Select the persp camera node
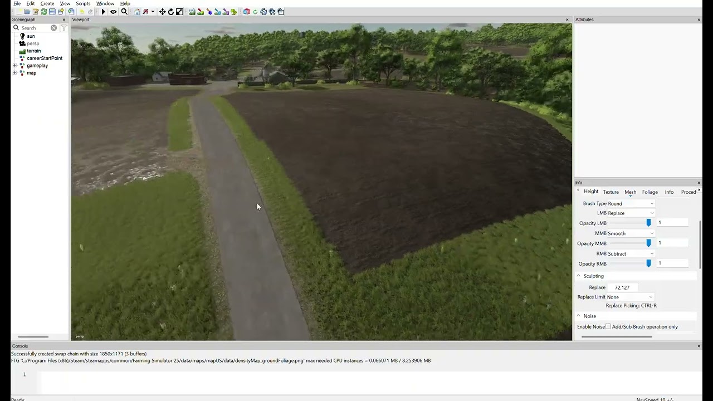713x401 pixels. pyautogui.click(x=33, y=43)
